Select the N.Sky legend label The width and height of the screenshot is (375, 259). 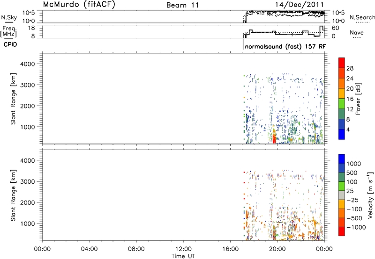9,17
